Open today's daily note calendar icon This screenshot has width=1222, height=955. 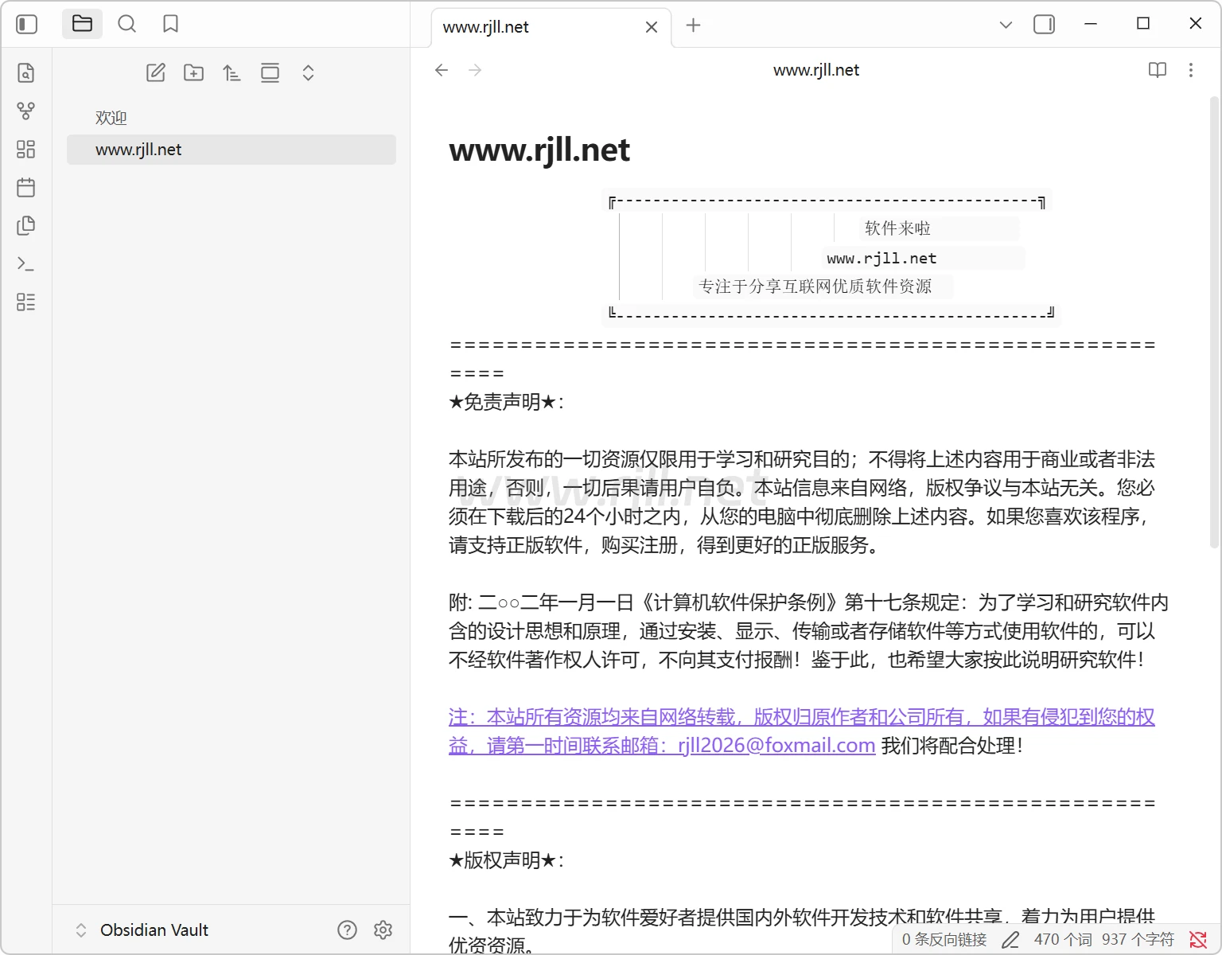pyautogui.click(x=25, y=188)
